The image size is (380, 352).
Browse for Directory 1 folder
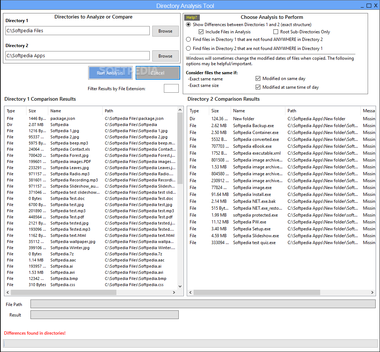[x=165, y=31]
